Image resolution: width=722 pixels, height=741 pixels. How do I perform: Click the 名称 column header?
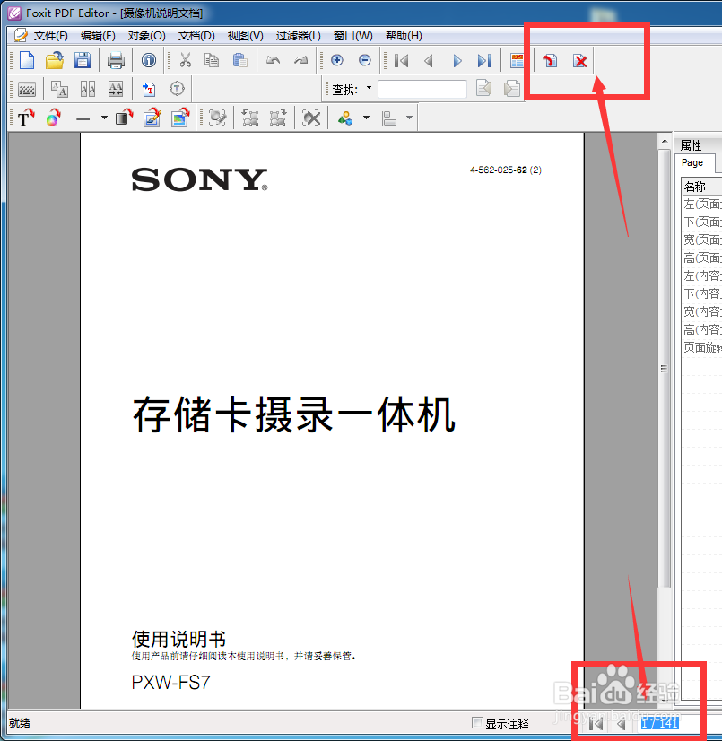[701, 187]
